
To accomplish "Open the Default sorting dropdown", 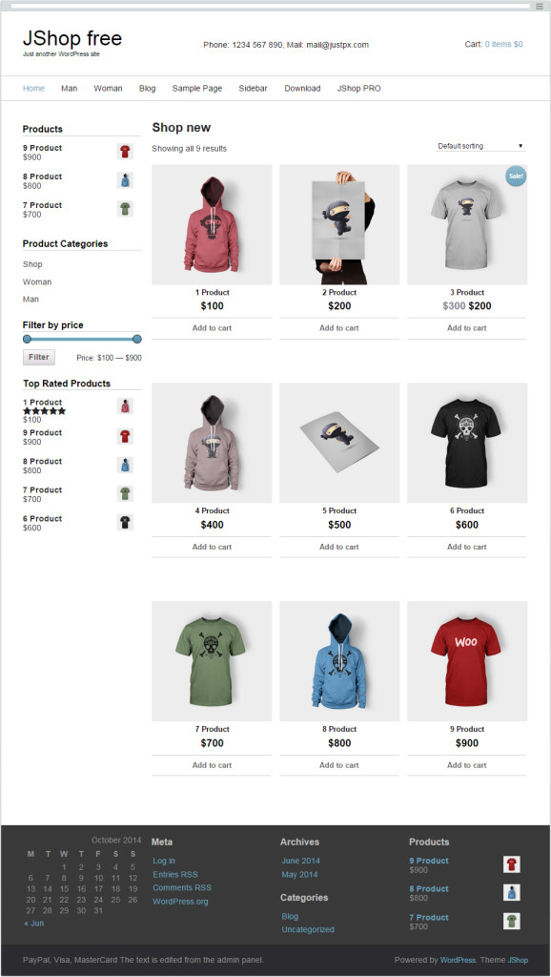I will click(x=480, y=146).
